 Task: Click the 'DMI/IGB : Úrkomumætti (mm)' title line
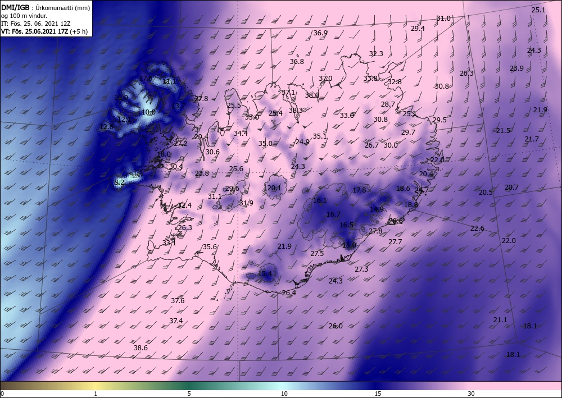click(x=46, y=7)
